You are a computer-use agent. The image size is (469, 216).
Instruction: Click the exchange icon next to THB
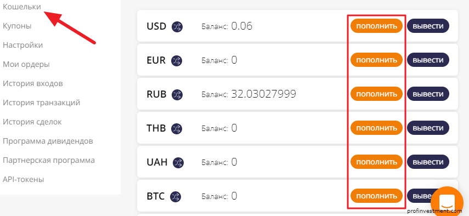pyautogui.click(x=177, y=128)
